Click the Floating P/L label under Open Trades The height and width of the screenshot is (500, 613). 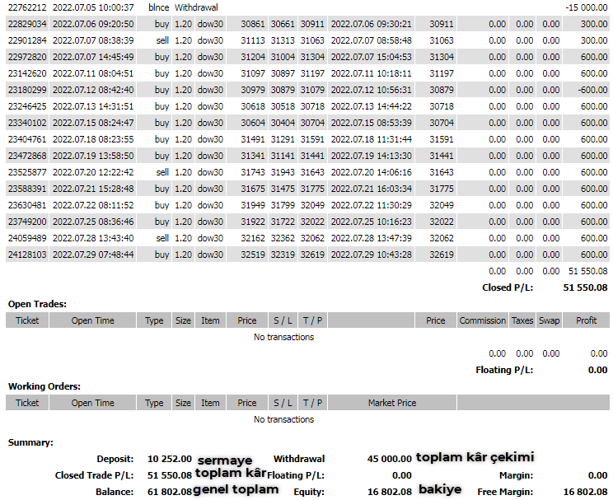click(x=504, y=370)
